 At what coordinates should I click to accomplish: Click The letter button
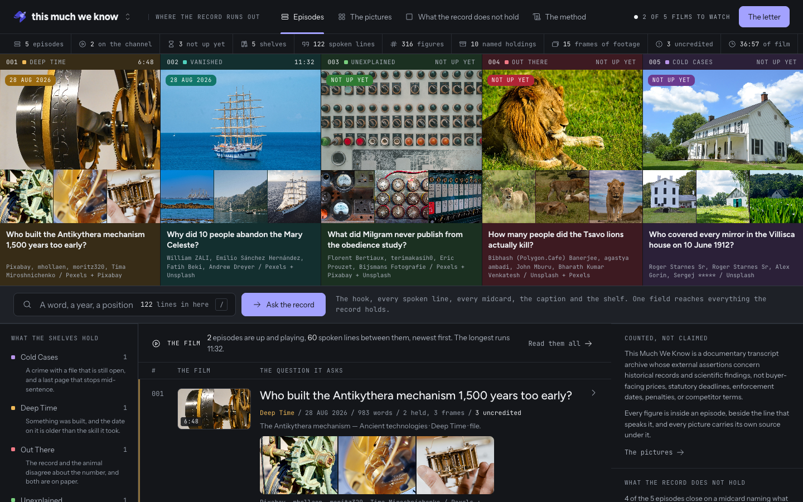tap(764, 17)
